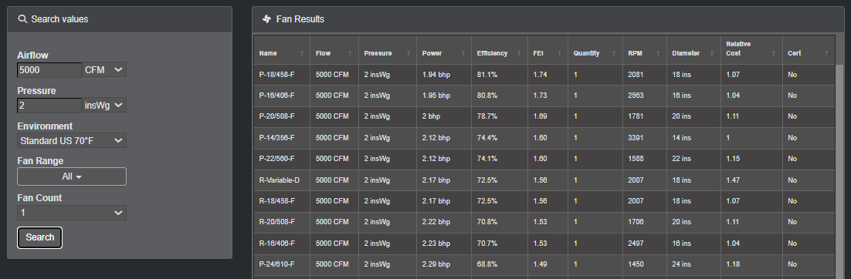Sort by Relative Cost arrow
851x279 pixels.
pyautogui.click(x=775, y=54)
